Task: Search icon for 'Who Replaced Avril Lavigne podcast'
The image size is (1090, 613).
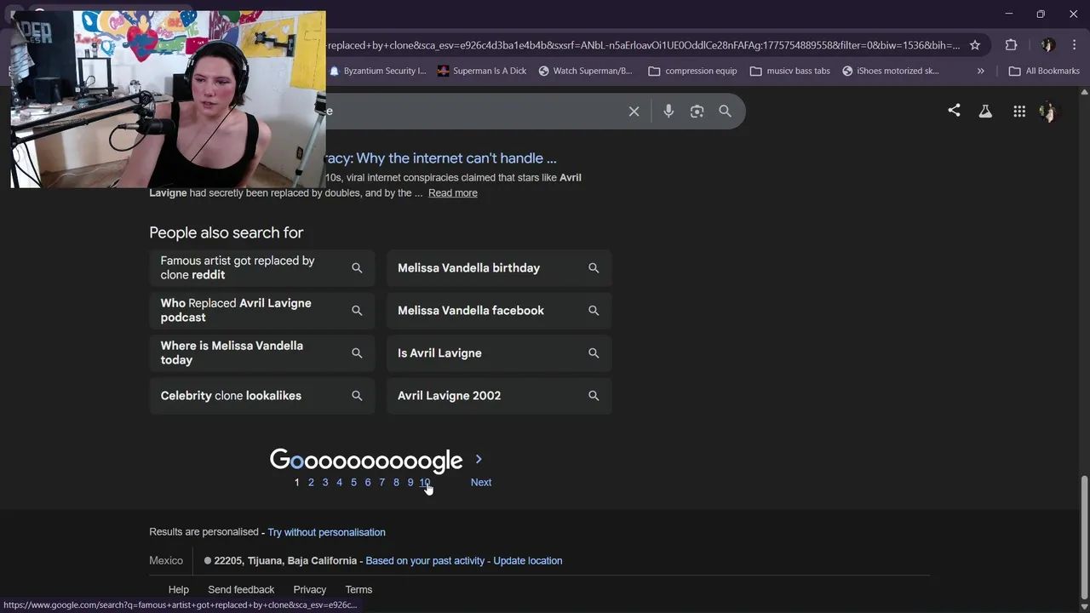Action: click(x=357, y=311)
